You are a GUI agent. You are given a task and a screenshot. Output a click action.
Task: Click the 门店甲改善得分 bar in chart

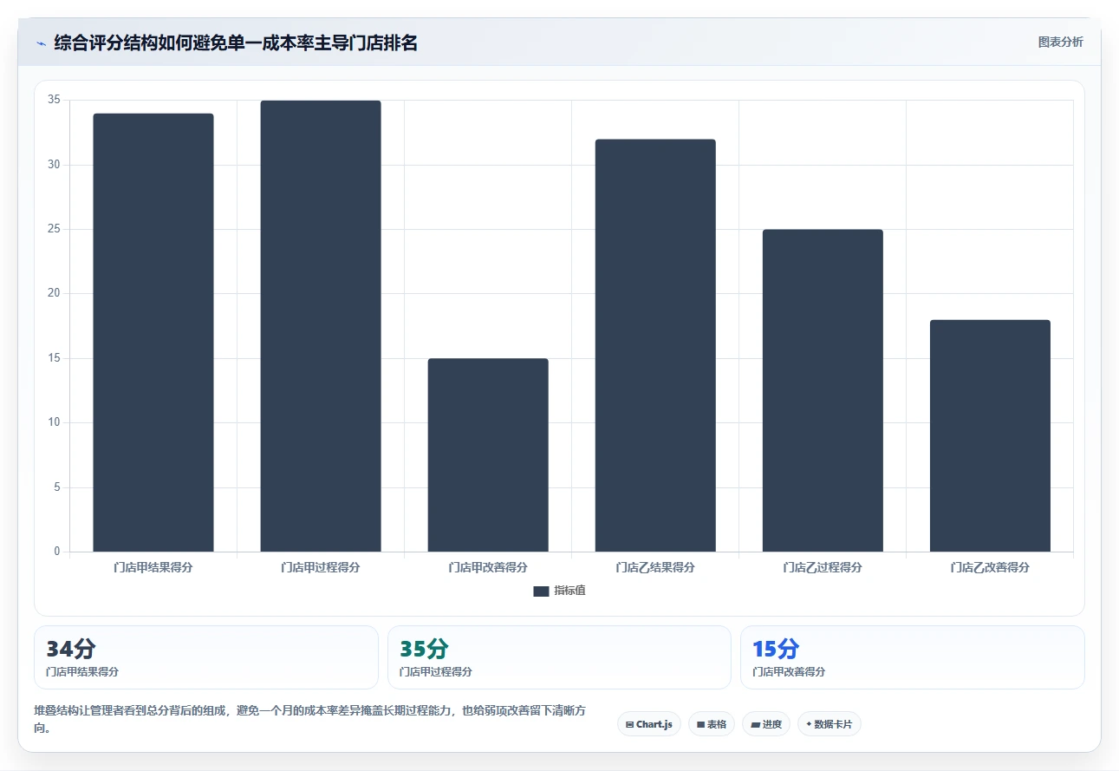tap(488, 455)
